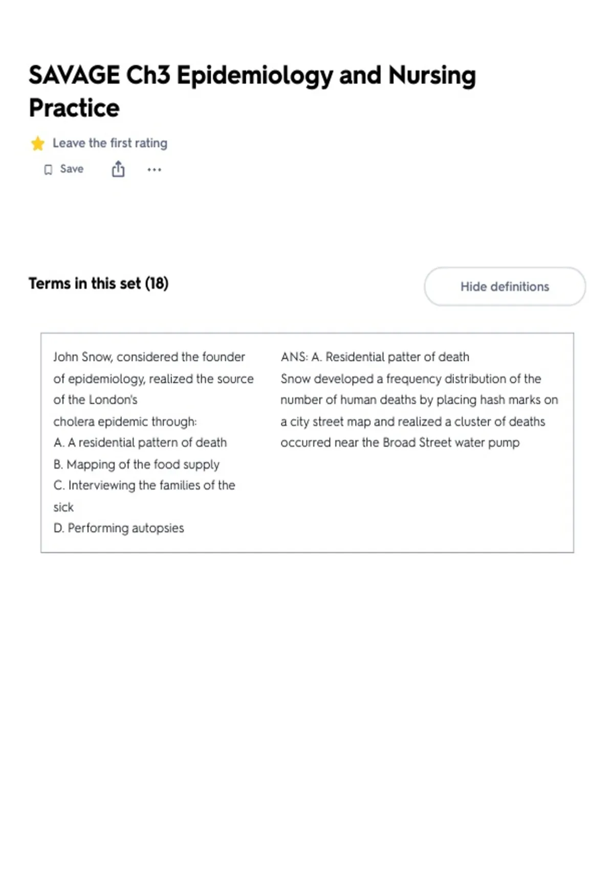Screen dimensions: 614x869
Task: Click the 'Broad Street water pump' line
Action: tap(400, 443)
